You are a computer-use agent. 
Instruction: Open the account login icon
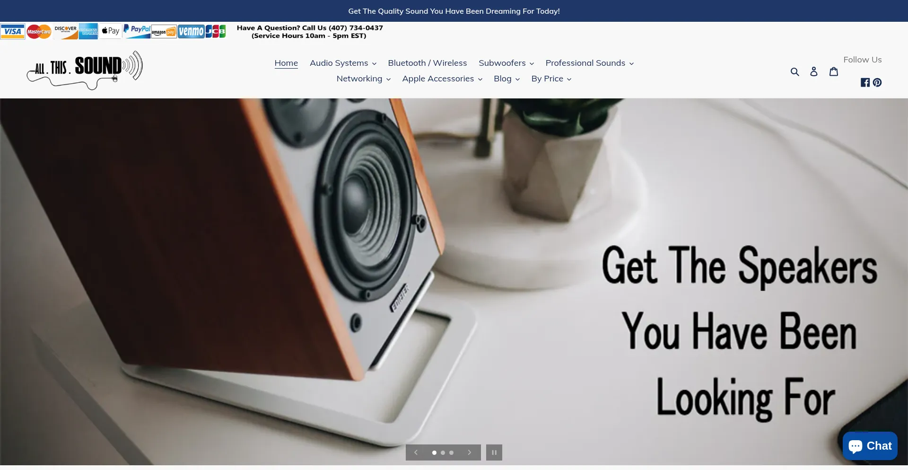click(x=814, y=71)
